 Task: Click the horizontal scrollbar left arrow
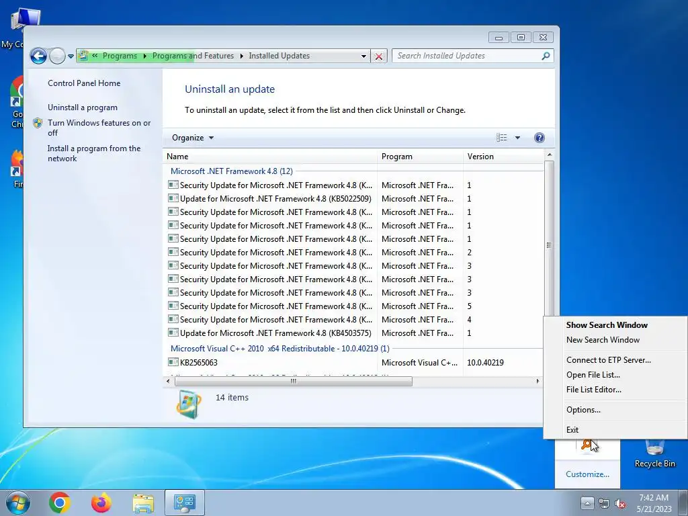click(168, 382)
